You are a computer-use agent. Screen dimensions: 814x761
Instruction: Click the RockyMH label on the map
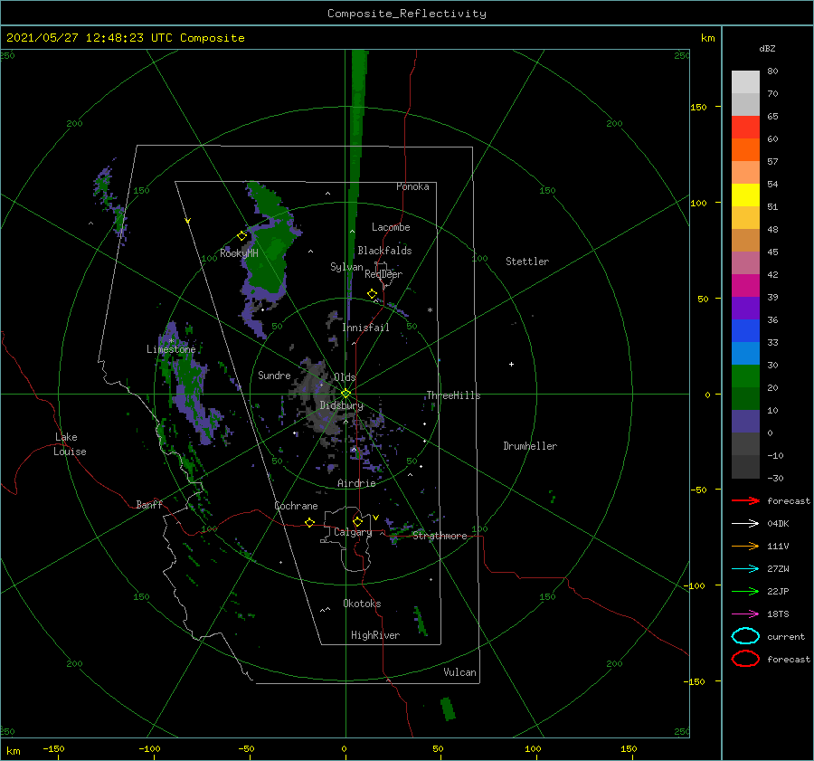pyautogui.click(x=239, y=253)
